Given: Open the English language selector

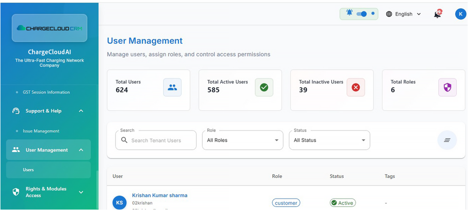Looking at the screenshot, I should (403, 14).
